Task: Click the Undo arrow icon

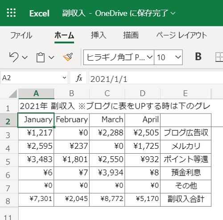Action: [x=14, y=57]
